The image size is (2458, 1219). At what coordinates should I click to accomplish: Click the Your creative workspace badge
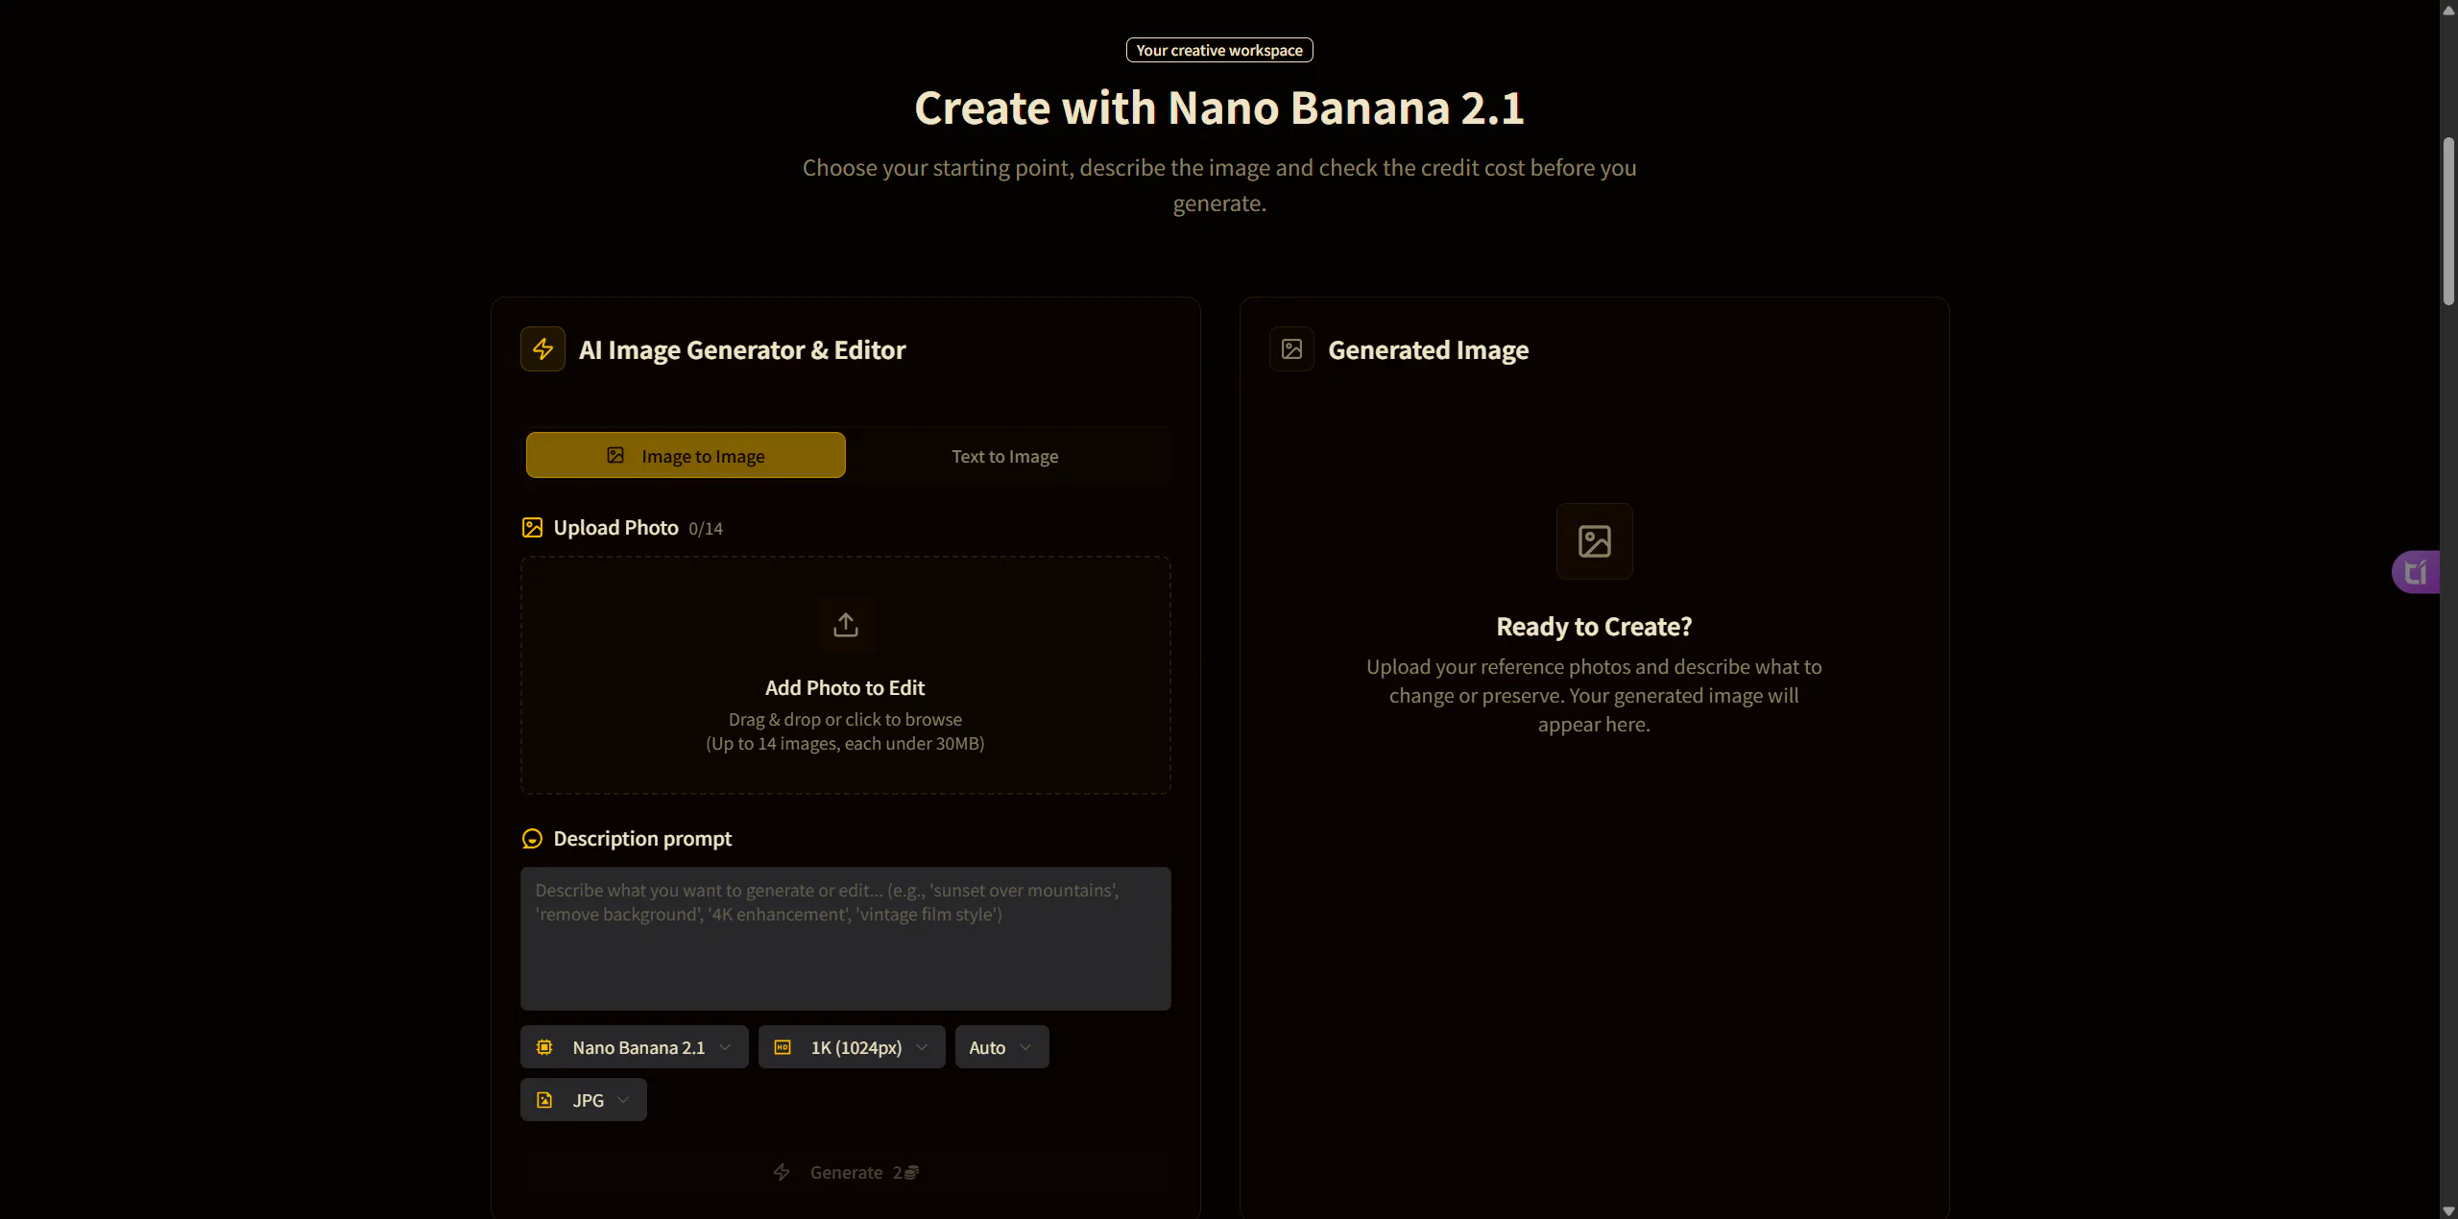tap(1219, 50)
